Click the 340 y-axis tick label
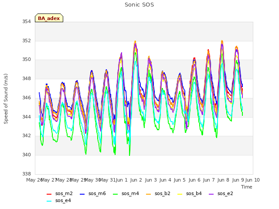 (x=27, y=155)
